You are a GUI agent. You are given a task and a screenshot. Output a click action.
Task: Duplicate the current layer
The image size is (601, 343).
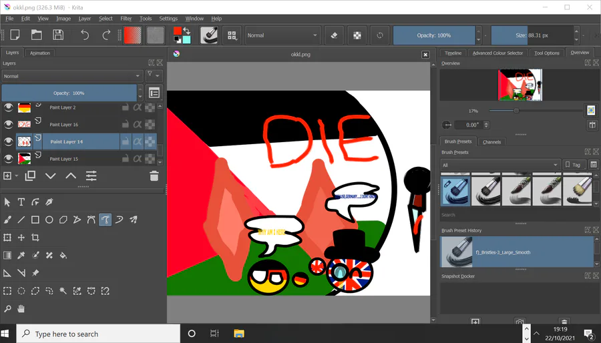click(x=30, y=176)
